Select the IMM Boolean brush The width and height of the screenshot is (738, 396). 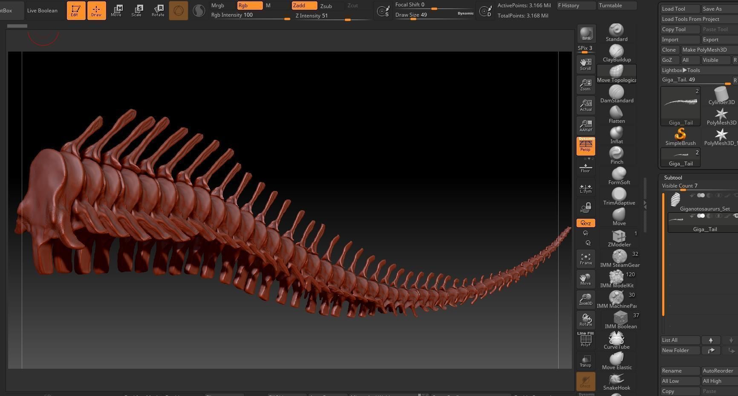(x=621, y=320)
